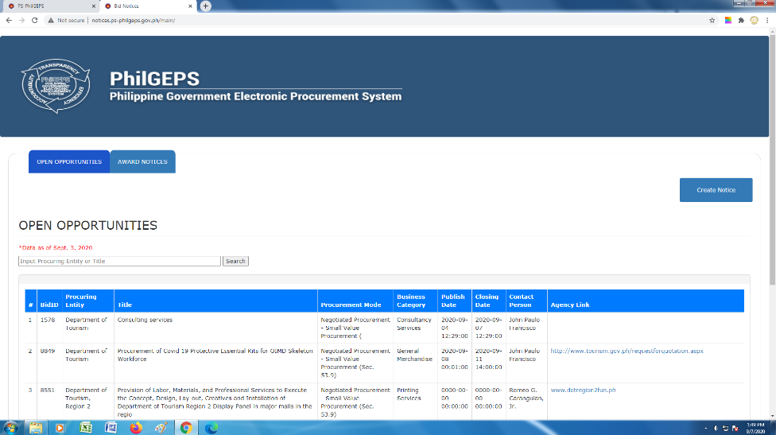Image resolution: width=776 pixels, height=435 pixels.
Task: Open Chrome's three-dot menu
Action: 767,21
